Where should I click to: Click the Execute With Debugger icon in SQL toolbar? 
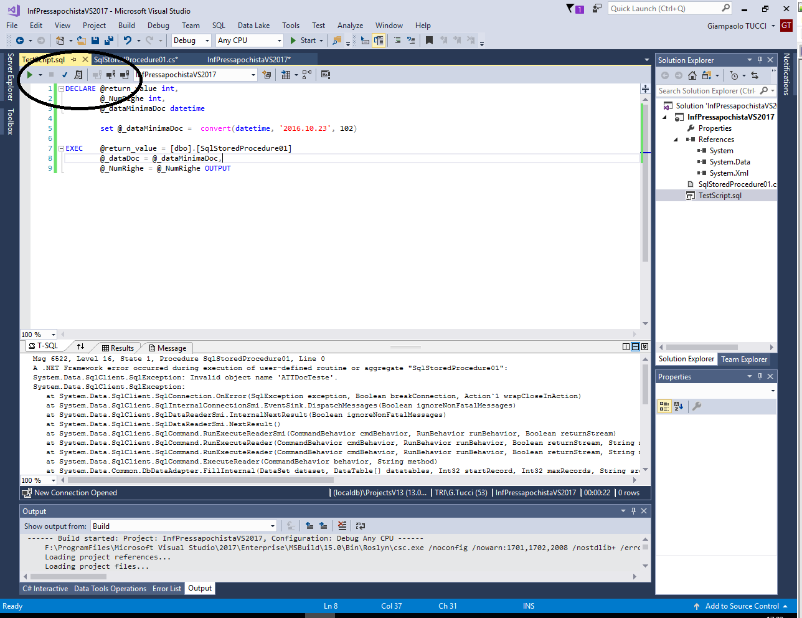click(x=78, y=75)
